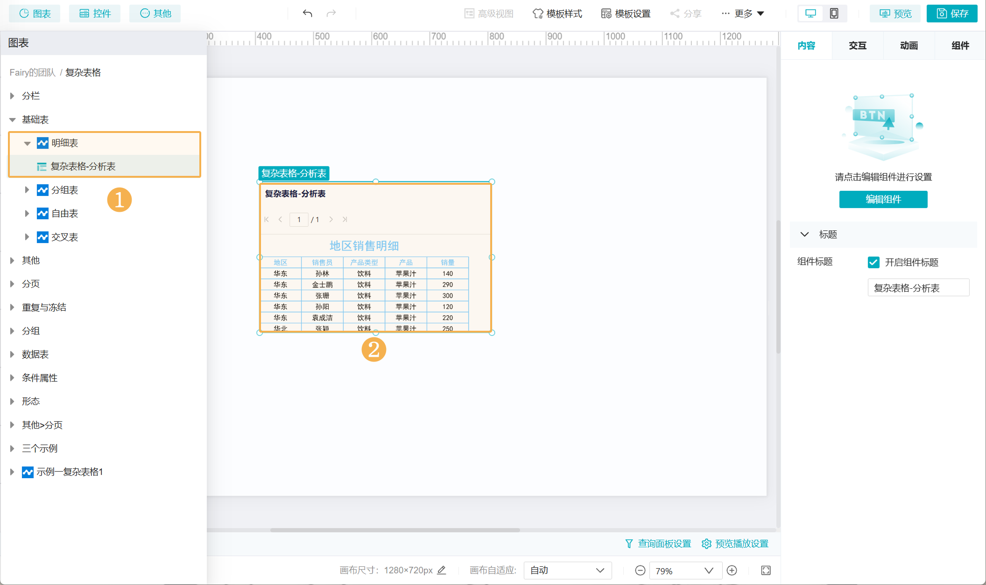Collapse the 标题 section
Screen dimensions: 986x585
click(804, 234)
